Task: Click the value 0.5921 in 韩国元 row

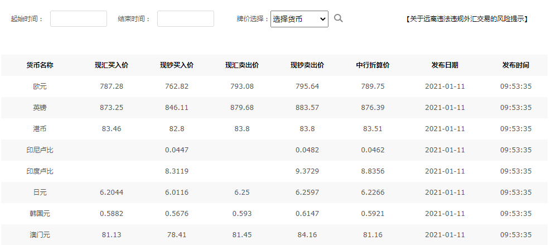Action: pyautogui.click(x=373, y=213)
